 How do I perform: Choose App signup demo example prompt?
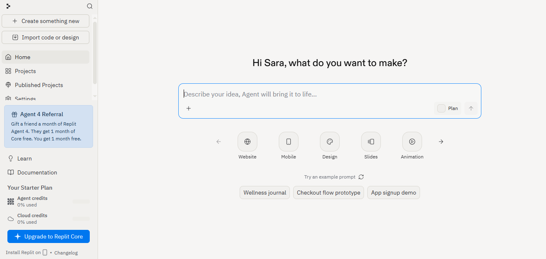(394, 193)
